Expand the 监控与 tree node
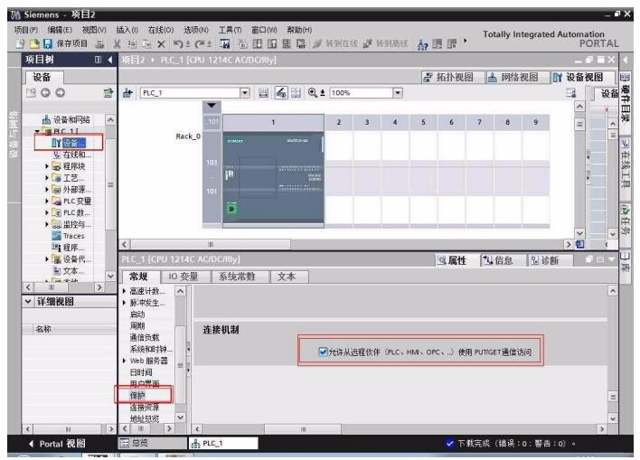This screenshot has width=640, height=460. (46, 224)
